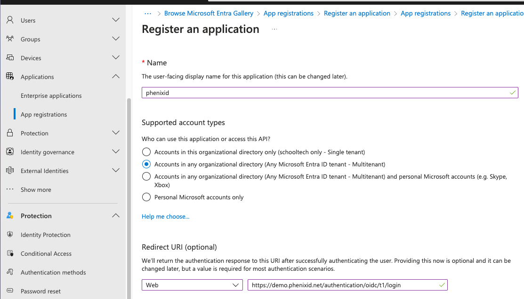Click Browse Microsoft Entra Gallery breadcrumb
524x299 pixels.
tap(209, 13)
